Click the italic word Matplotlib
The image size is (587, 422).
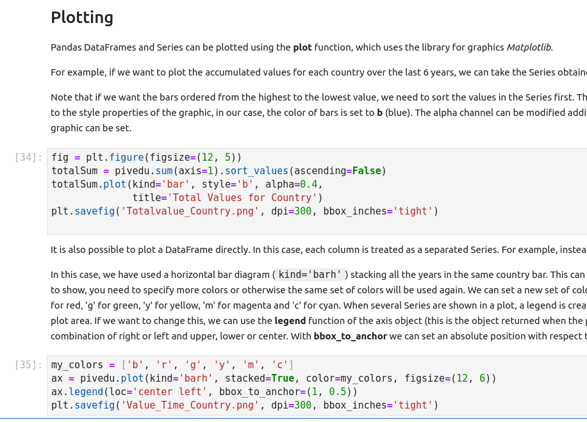click(x=529, y=47)
